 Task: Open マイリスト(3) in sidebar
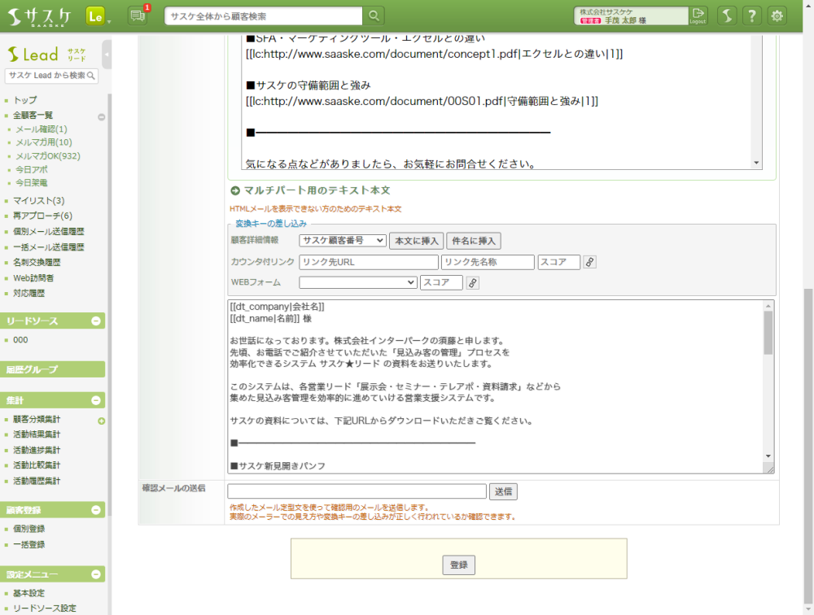click(x=38, y=201)
